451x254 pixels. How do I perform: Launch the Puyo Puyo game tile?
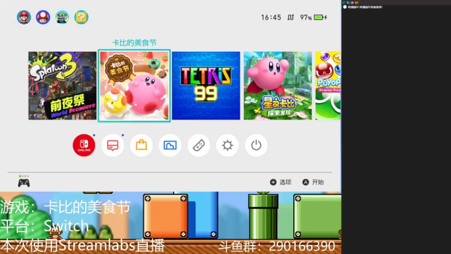click(328, 86)
